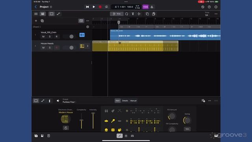Select the multiple-select tool
Screen dimensions: 252x142
[x=139, y=14]
